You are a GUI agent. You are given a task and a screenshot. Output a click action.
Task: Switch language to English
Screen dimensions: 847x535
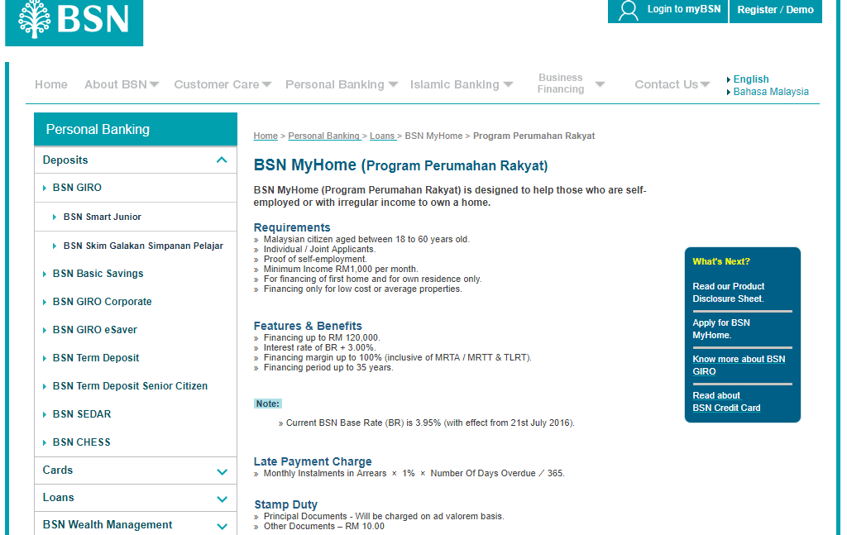tap(751, 79)
